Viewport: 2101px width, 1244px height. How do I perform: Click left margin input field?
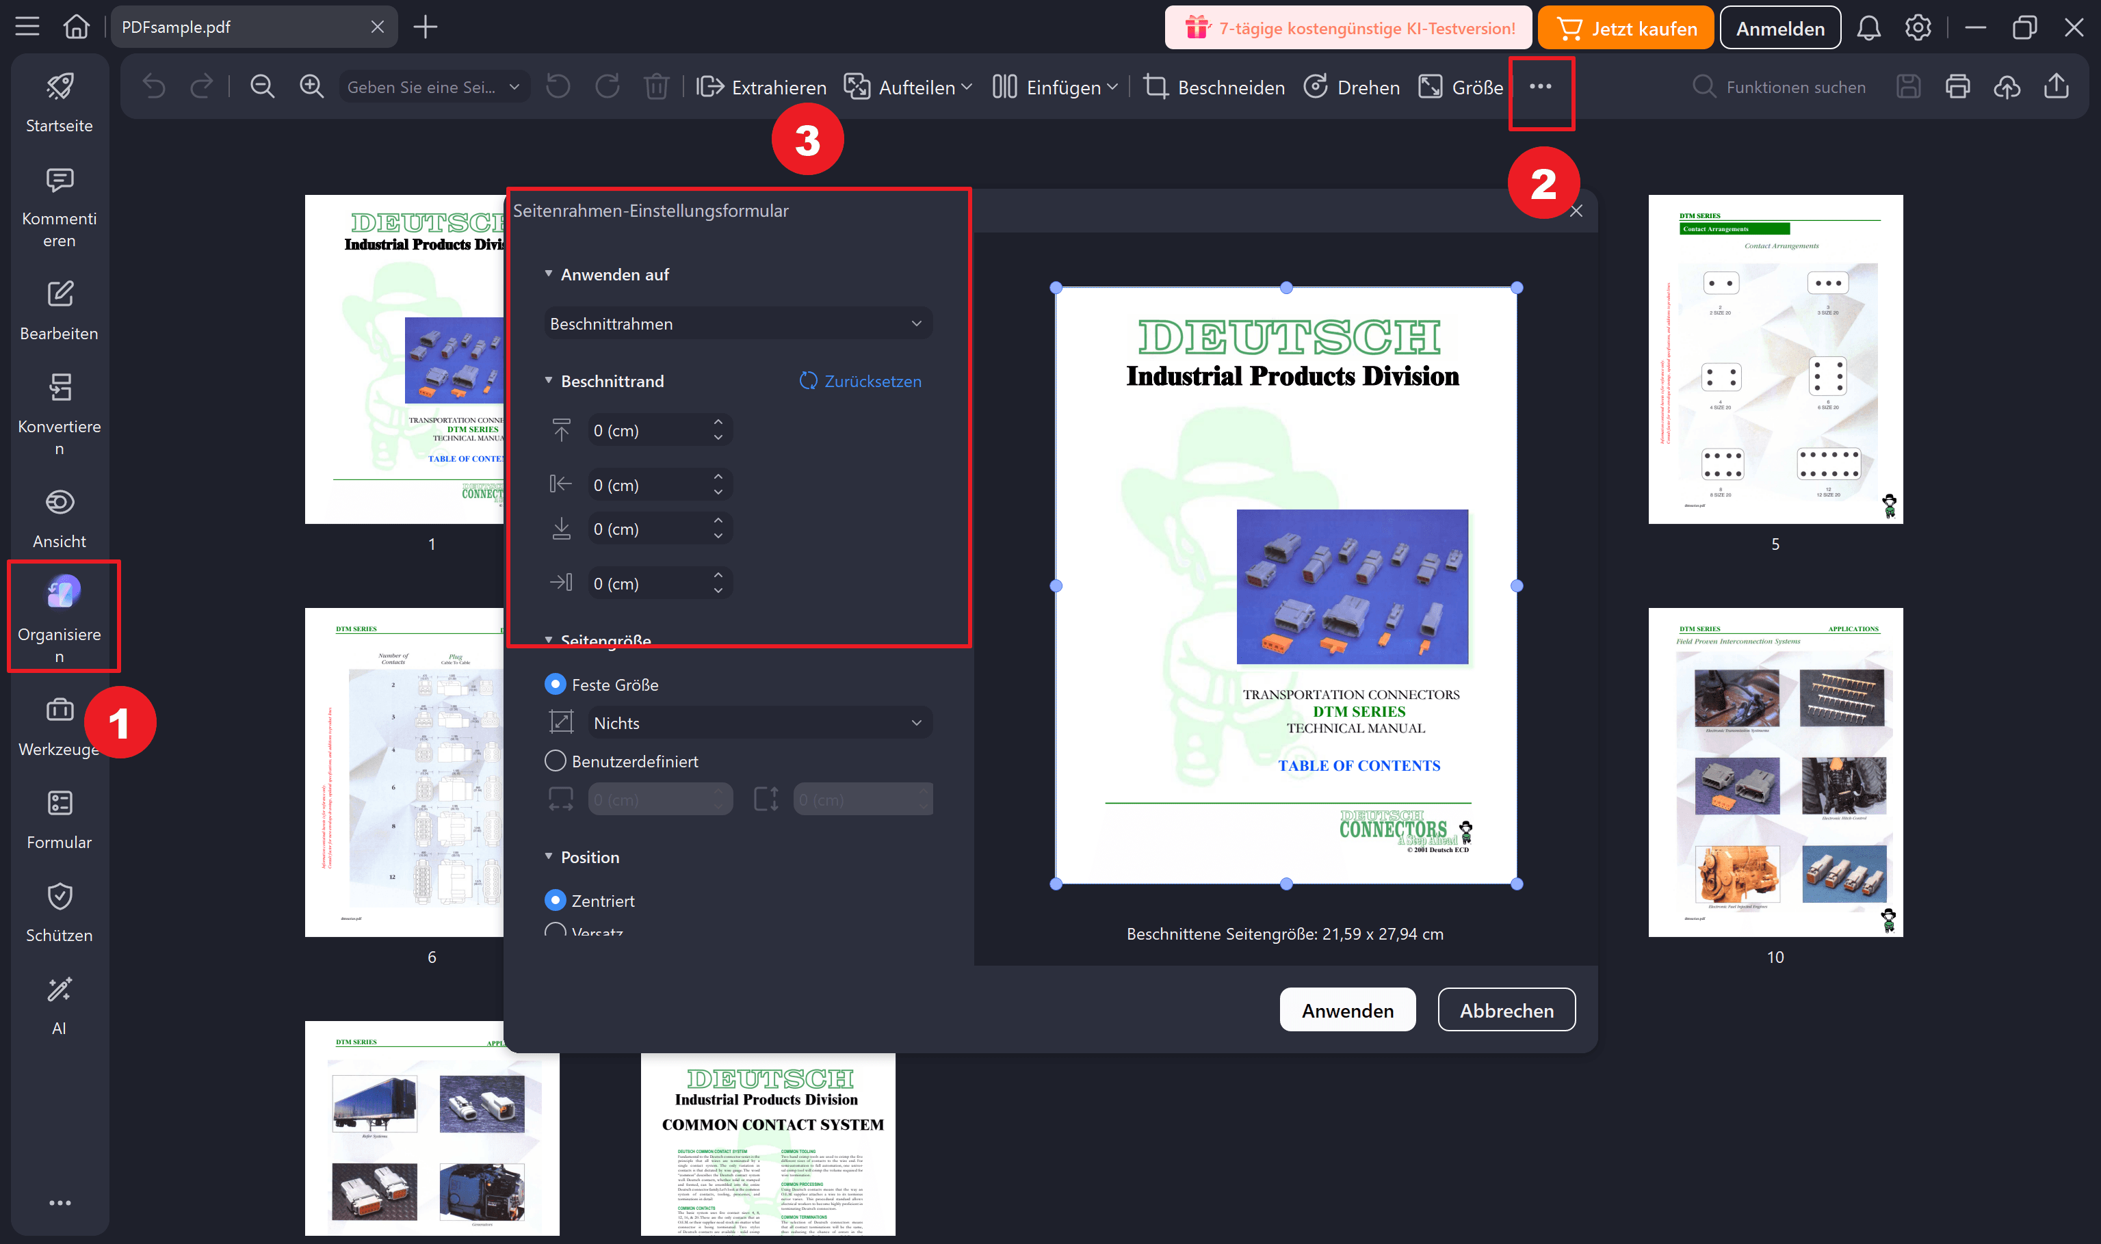[660, 484]
